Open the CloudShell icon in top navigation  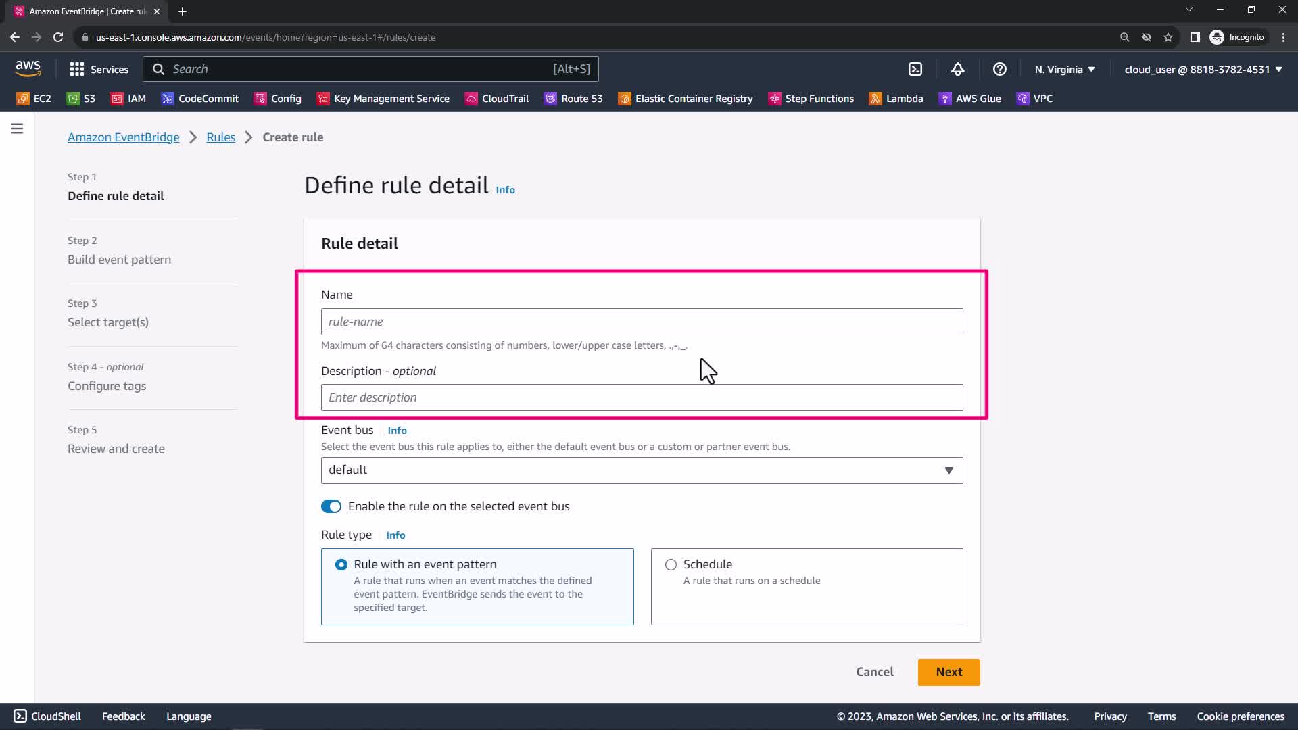click(915, 69)
